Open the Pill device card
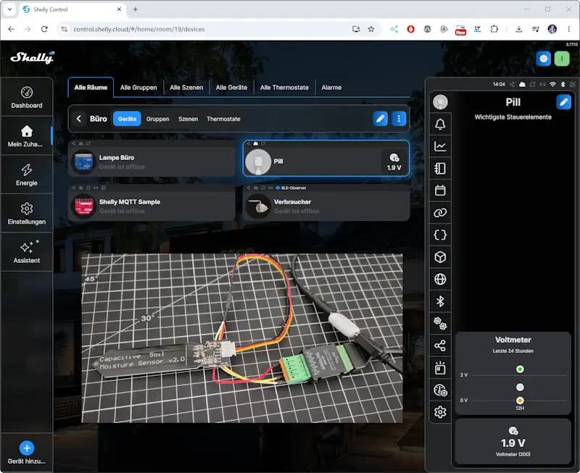580x473 pixels. coord(326,159)
